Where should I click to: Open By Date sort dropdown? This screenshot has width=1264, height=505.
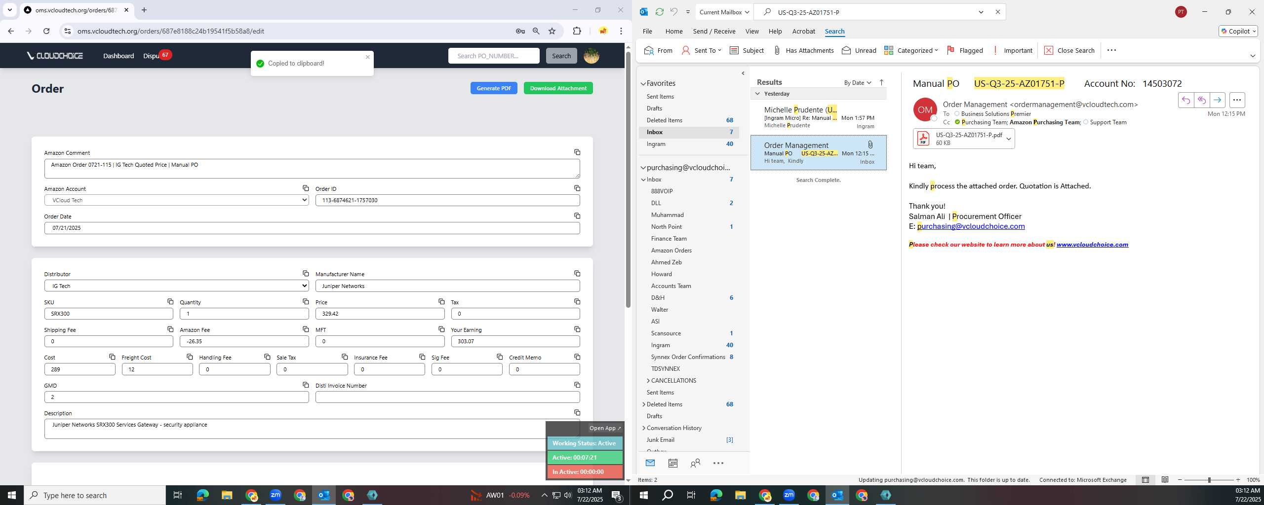[858, 82]
